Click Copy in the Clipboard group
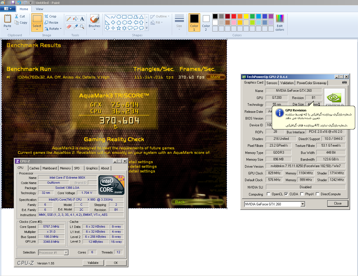358x276 pixels. 21,23
